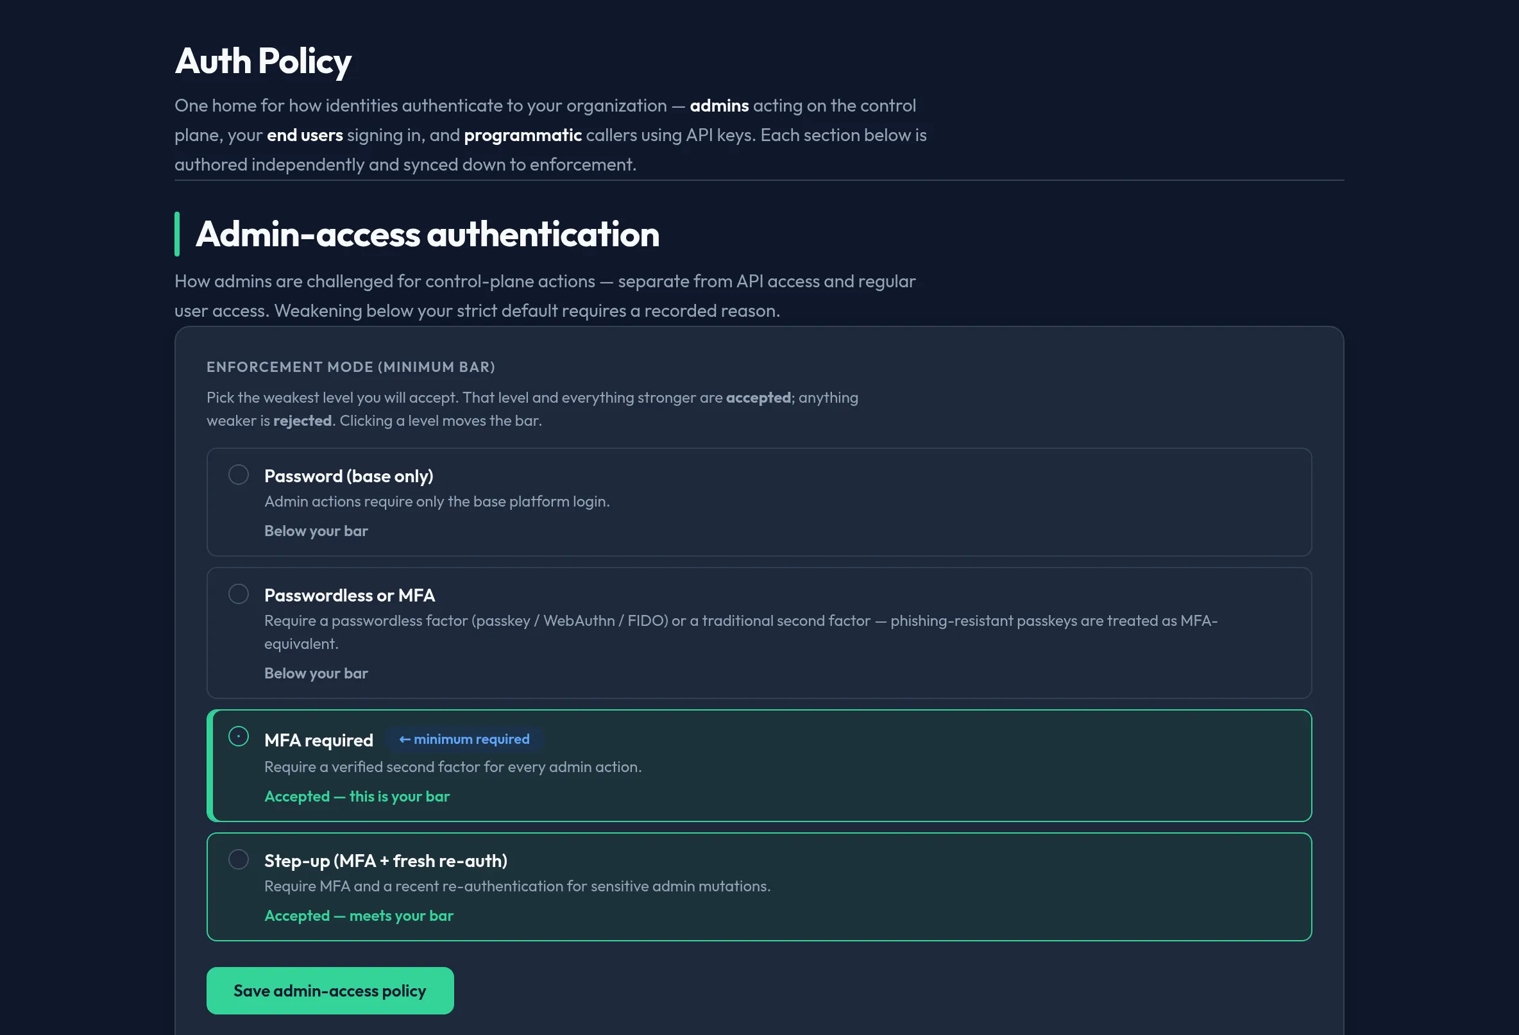Viewport: 1519px width, 1035px height.
Task: Click 'Admin actions require only the base platform login'
Action: 437,501
